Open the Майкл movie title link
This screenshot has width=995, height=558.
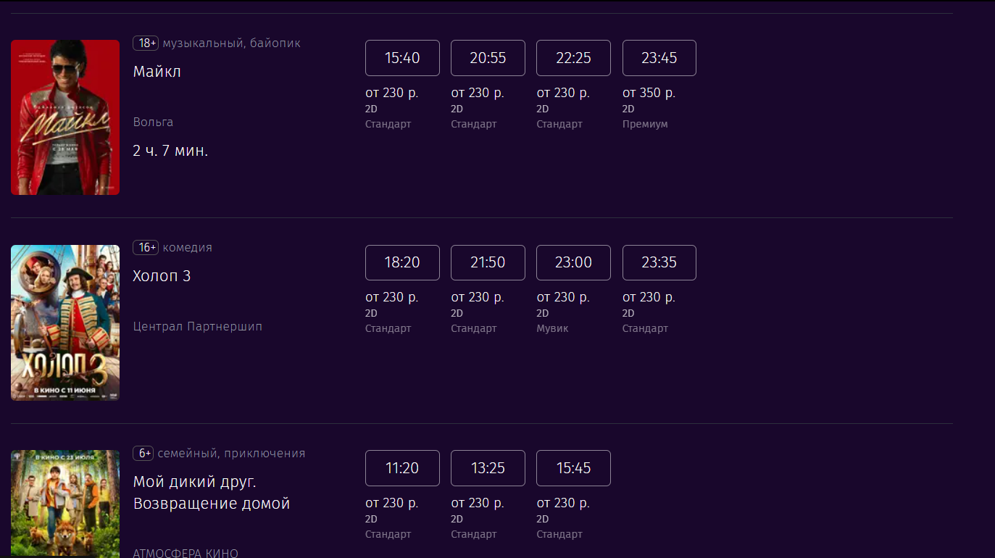point(157,72)
